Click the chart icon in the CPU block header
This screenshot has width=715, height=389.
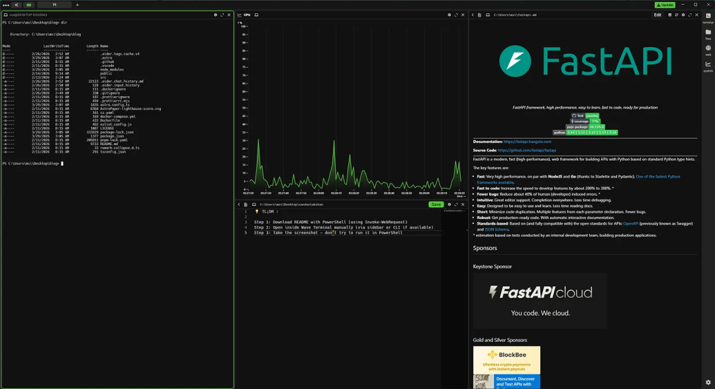240,15
